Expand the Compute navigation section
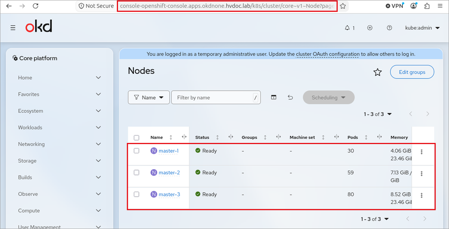The width and height of the screenshot is (449, 229). pyautogui.click(x=59, y=210)
